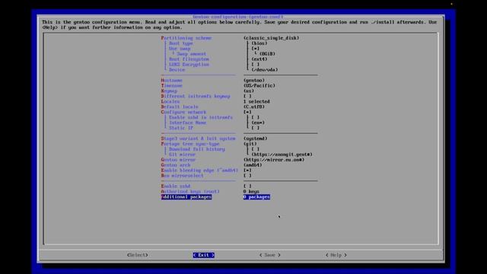The image size is (487, 274).
Task: Toggle Enable bleeding edge (~amd64) checkbox
Action: tap(247, 170)
